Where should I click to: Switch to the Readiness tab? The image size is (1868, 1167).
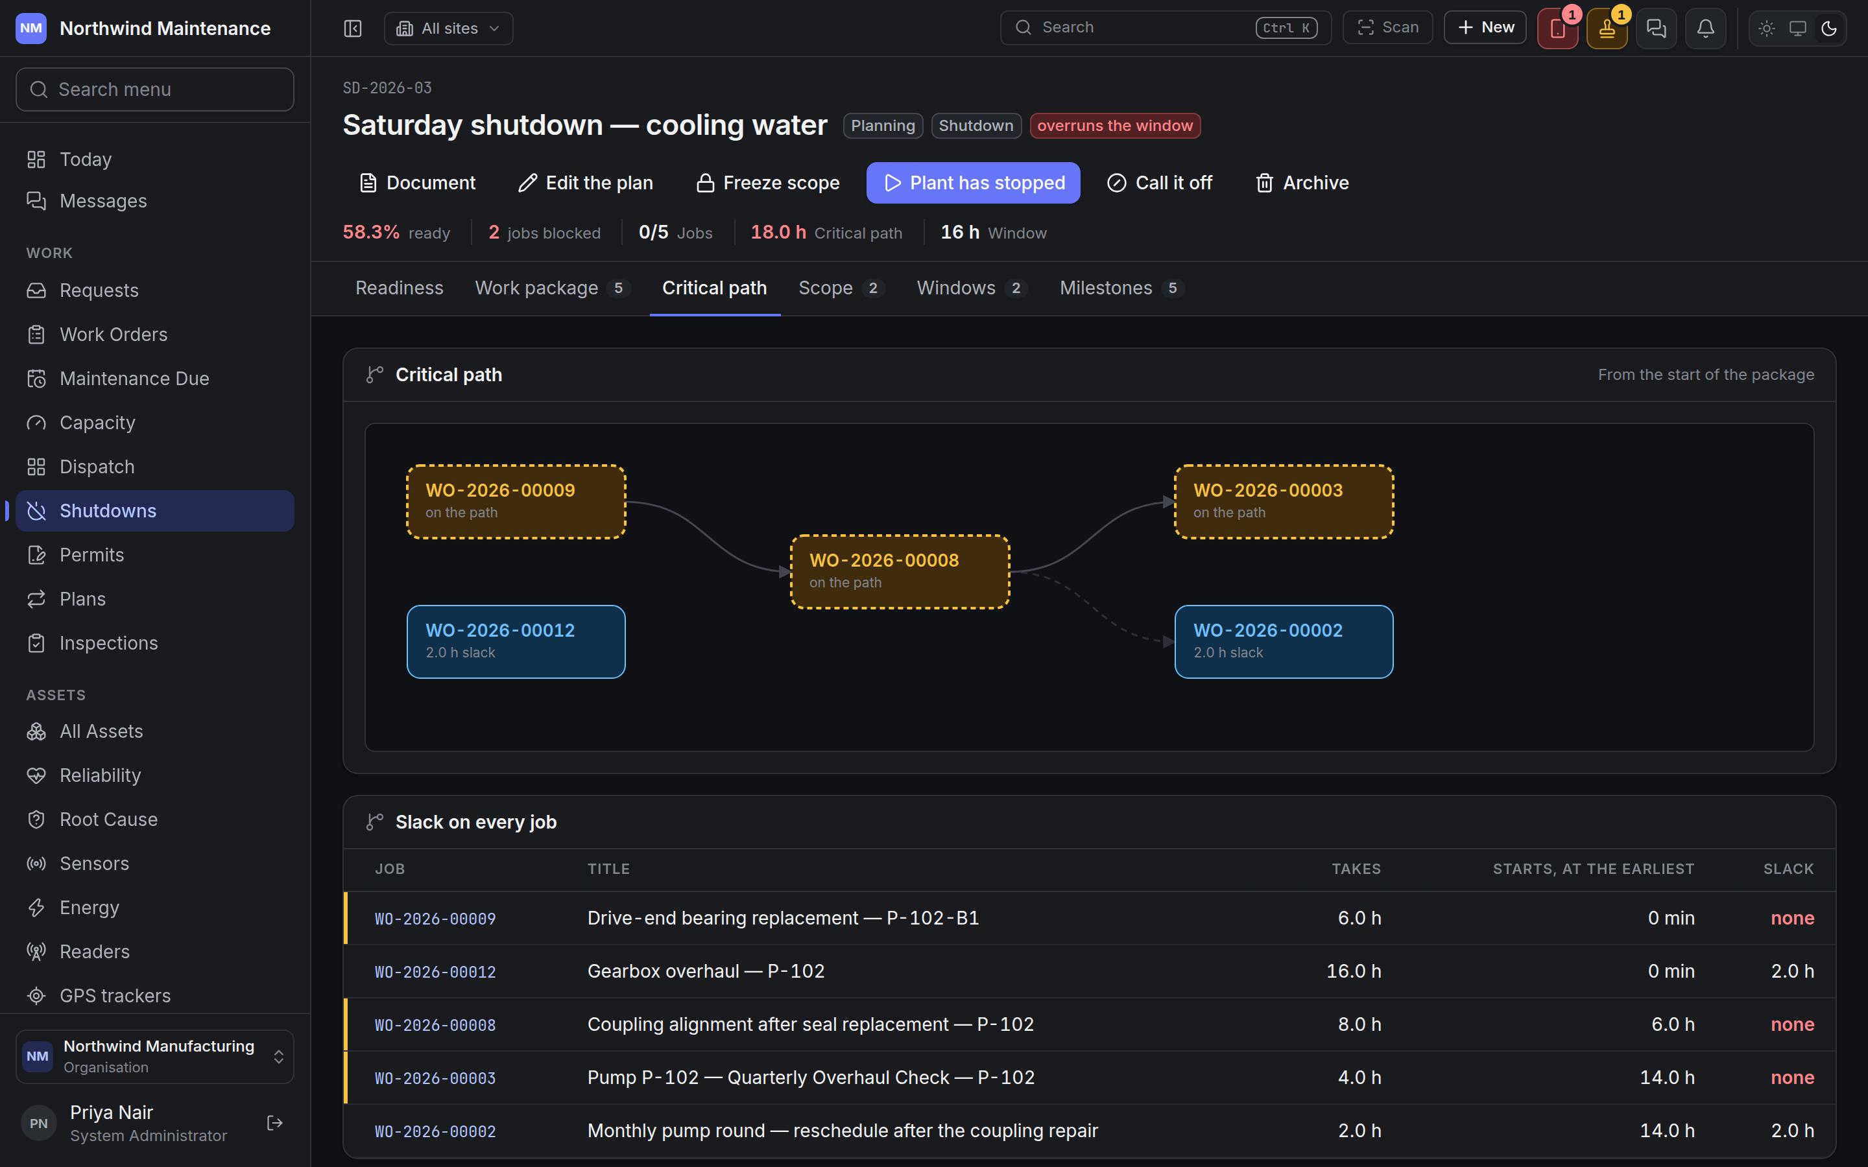[399, 288]
